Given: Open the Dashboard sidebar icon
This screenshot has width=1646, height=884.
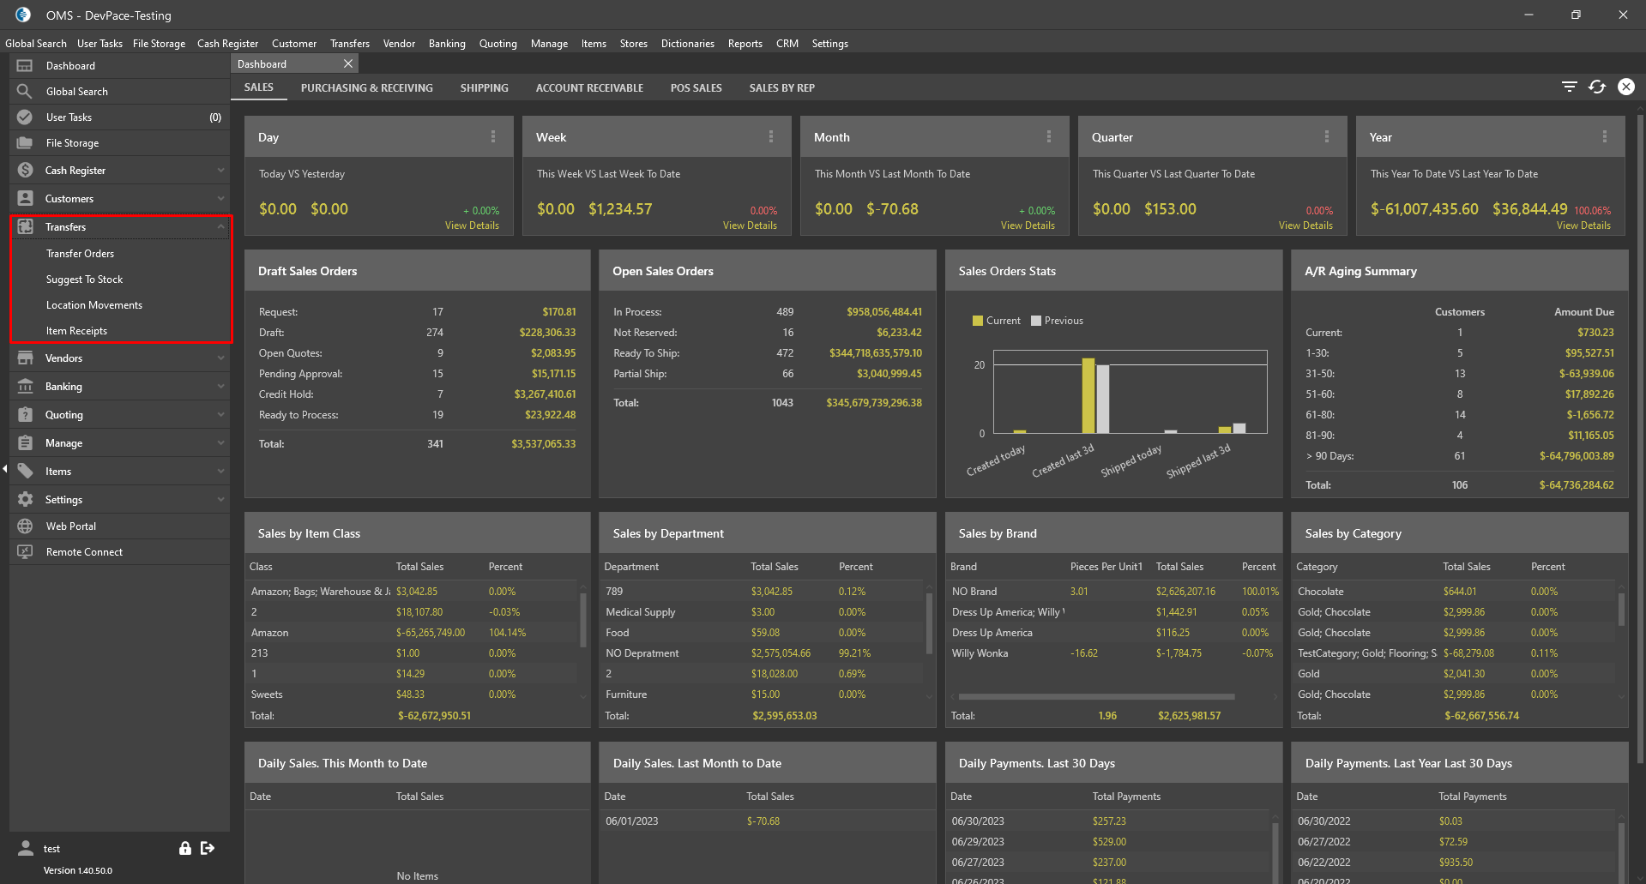Looking at the screenshot, I should [x=25, y=66].
